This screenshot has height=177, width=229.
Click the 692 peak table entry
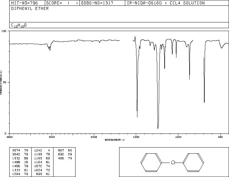point(61,154)
